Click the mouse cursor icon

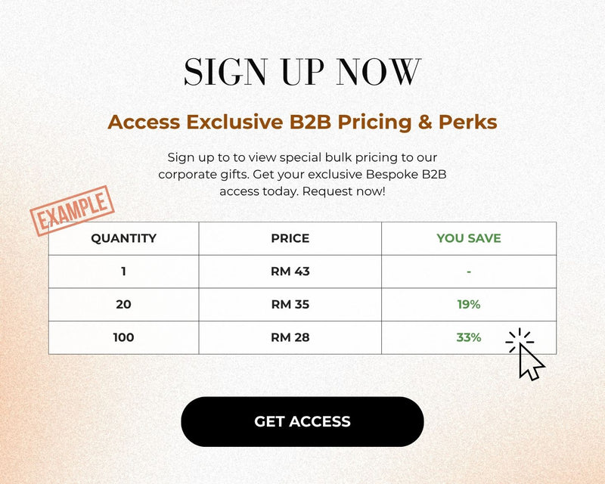(x=532, y=362)
